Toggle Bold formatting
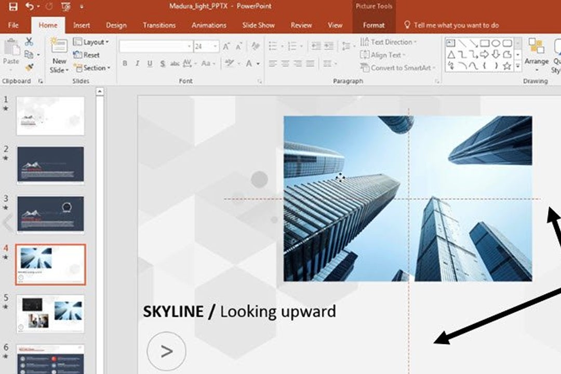This screenshot has width=561, height=374. click(125, 63)
